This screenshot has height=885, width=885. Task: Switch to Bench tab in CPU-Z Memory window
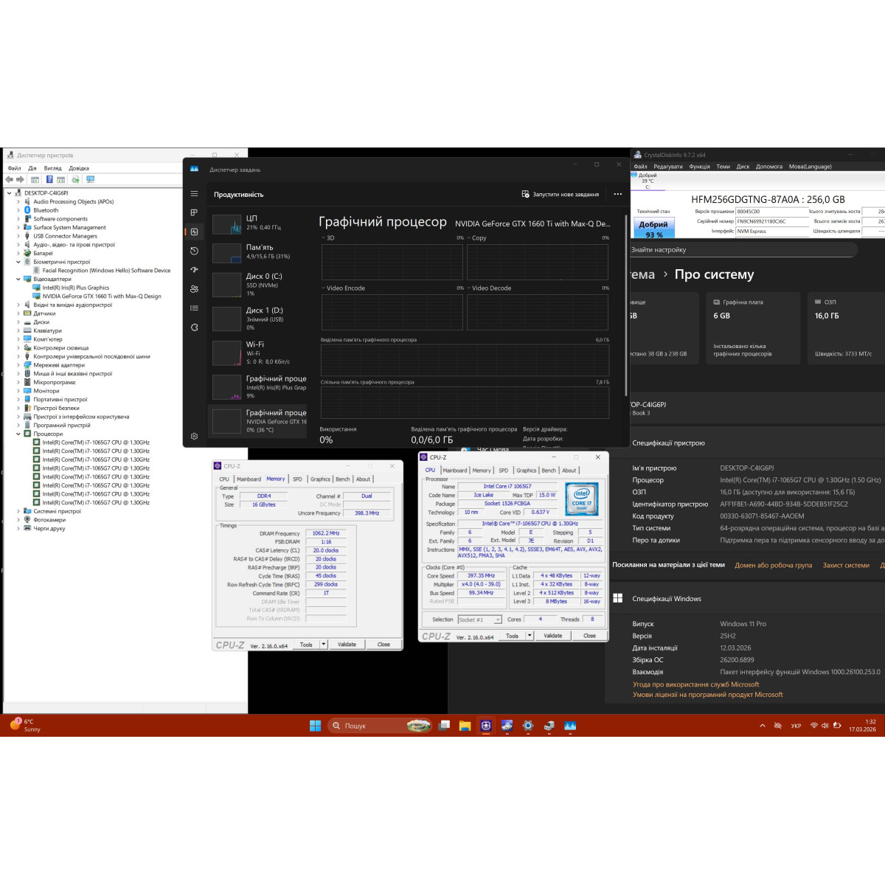pos(343,479)
